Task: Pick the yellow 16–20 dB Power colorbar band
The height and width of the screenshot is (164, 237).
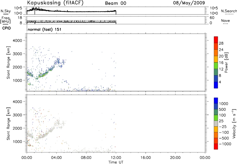Action: click(x=216, y=59)
